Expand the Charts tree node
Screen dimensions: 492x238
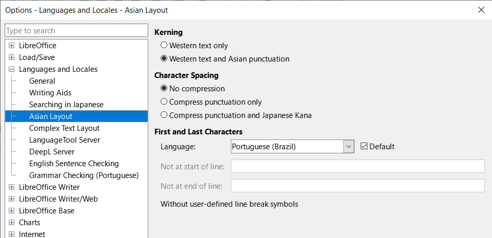point(12,222)
